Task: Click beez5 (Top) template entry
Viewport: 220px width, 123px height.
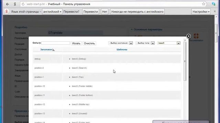Action: pos(78,77)
